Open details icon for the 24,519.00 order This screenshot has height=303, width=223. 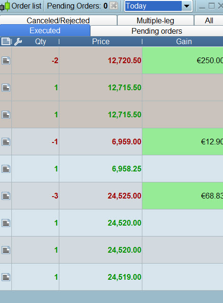(6, 277)
